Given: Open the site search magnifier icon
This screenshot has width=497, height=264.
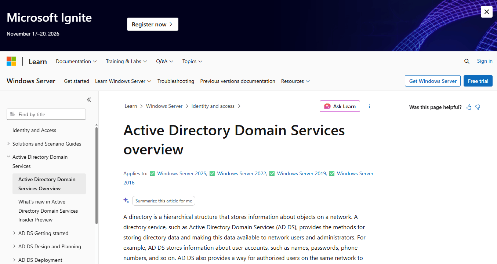Looking at the screenshot, I should point(467,61).
